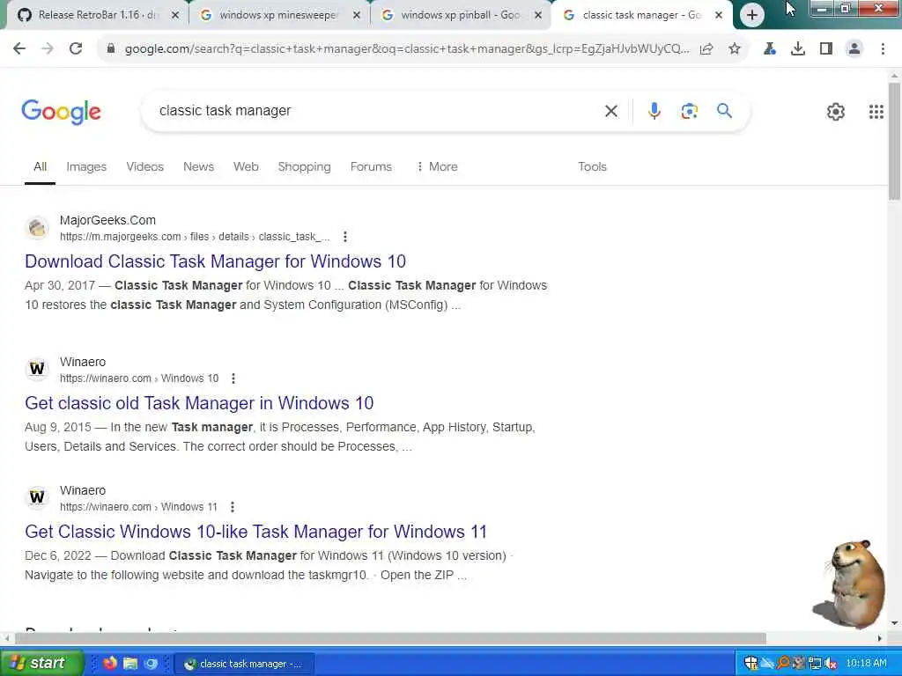Switch to Videos results
The width and height of the screenshot is (902, 676).
[x=145, y=166]
